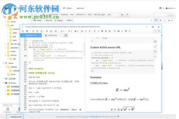179x119 pixels.
Task: Click the info icon in the footer
Action: (118, 117)
